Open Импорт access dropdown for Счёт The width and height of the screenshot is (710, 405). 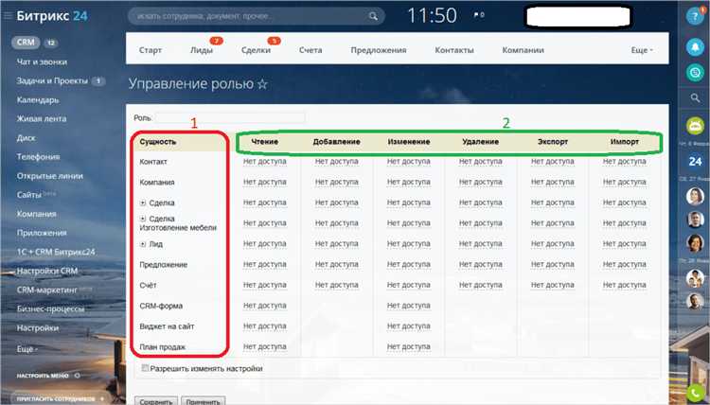click(x=625, y=285)
